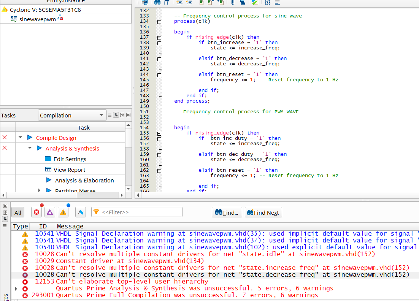
Task: Open the Compilation flow dropdown
Action: tap(101, 115)
